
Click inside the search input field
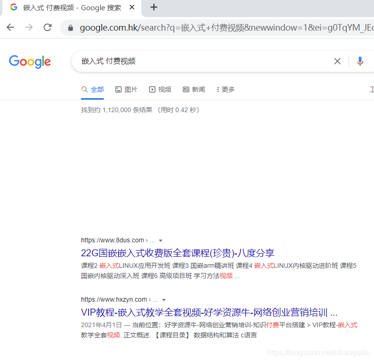pos(185,61)
